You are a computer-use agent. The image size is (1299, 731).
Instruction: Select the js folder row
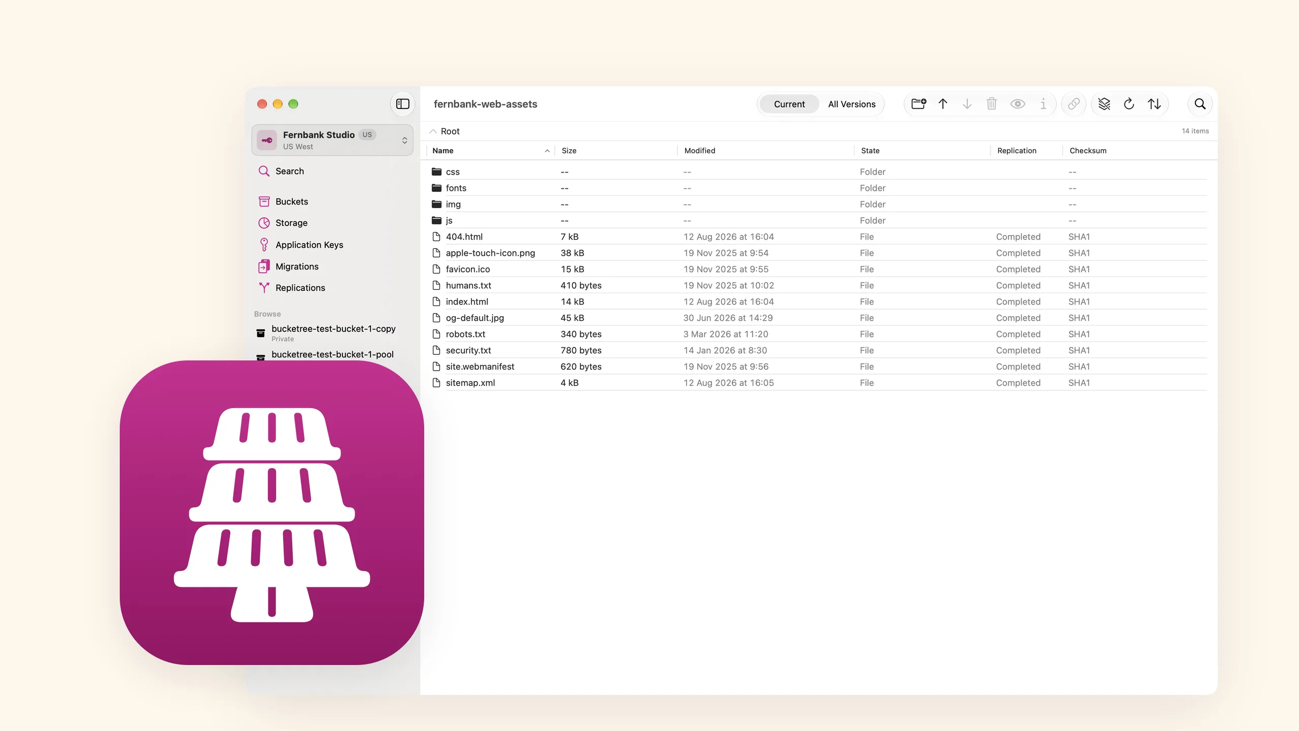coord(818,220)
